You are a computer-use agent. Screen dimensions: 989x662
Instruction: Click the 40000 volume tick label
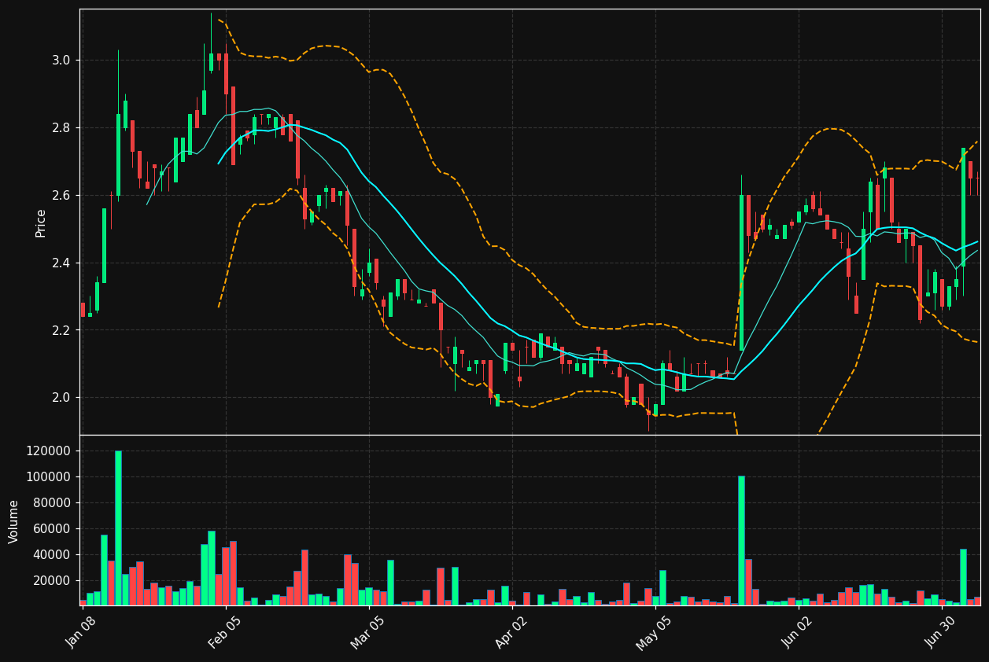(52, 555)
